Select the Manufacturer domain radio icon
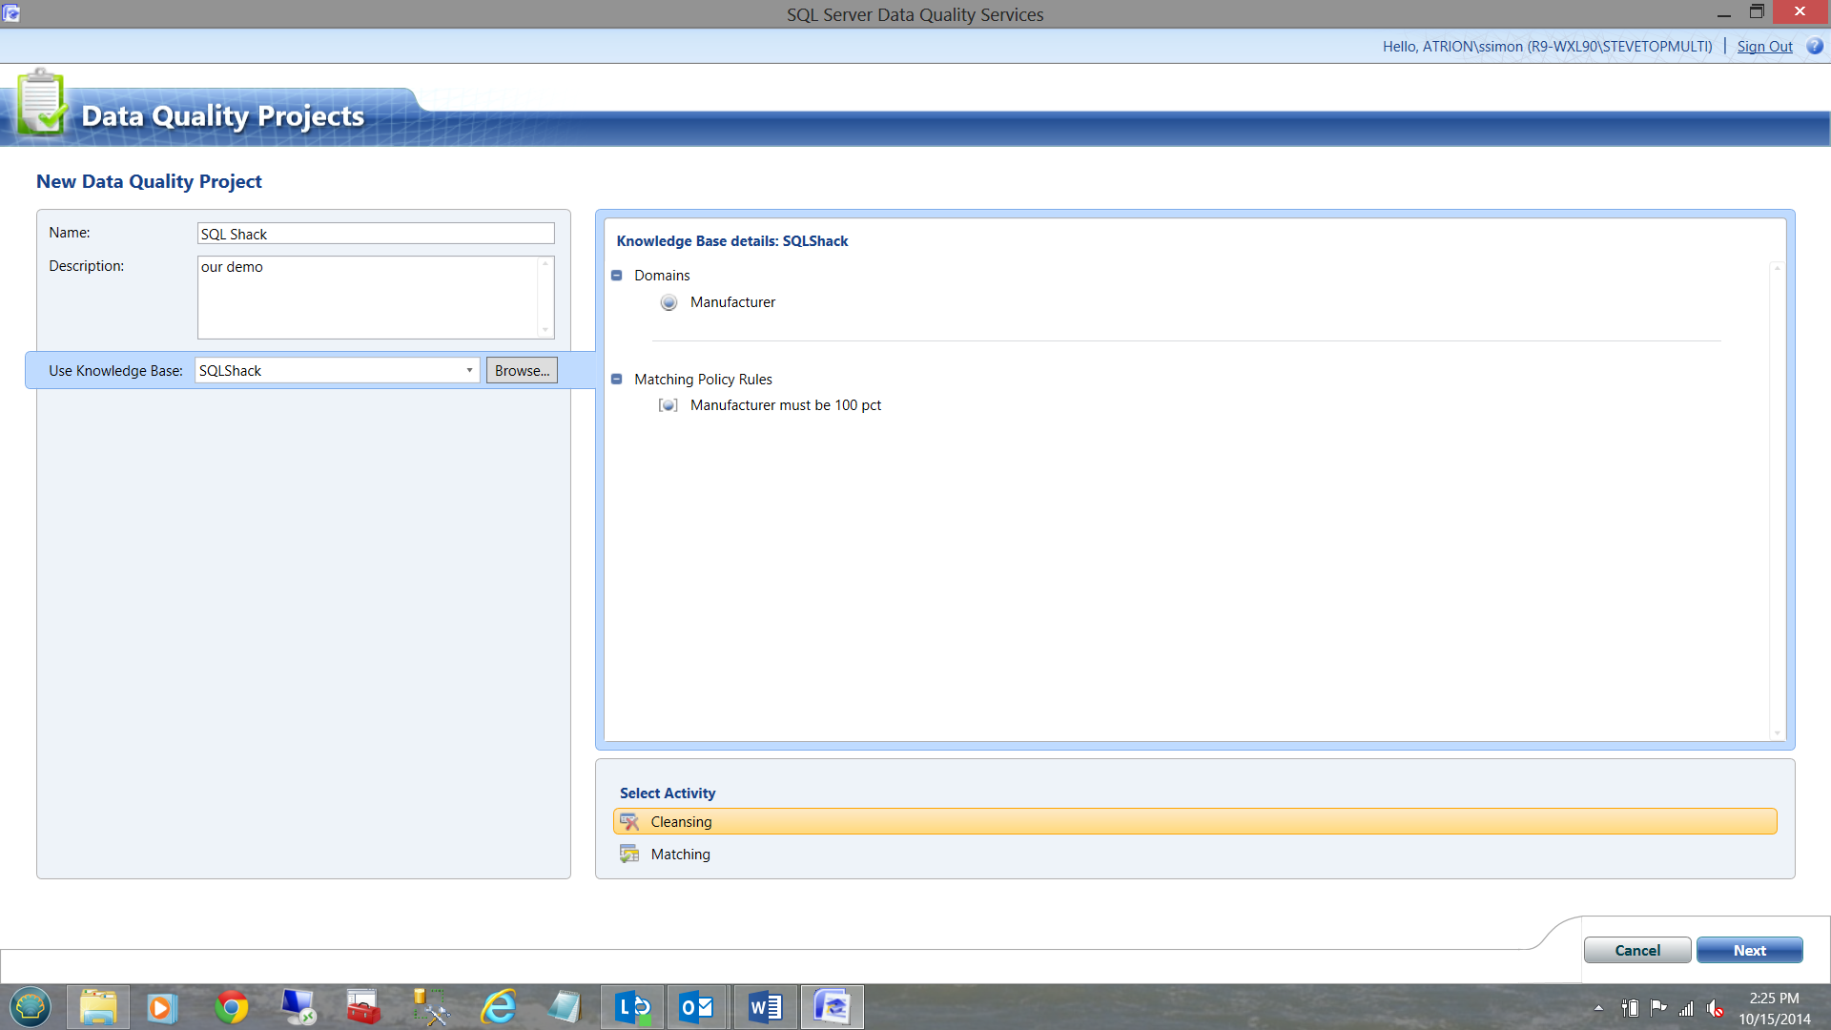Screen dimensions: 1831x1030 click(x=669, y=302)
